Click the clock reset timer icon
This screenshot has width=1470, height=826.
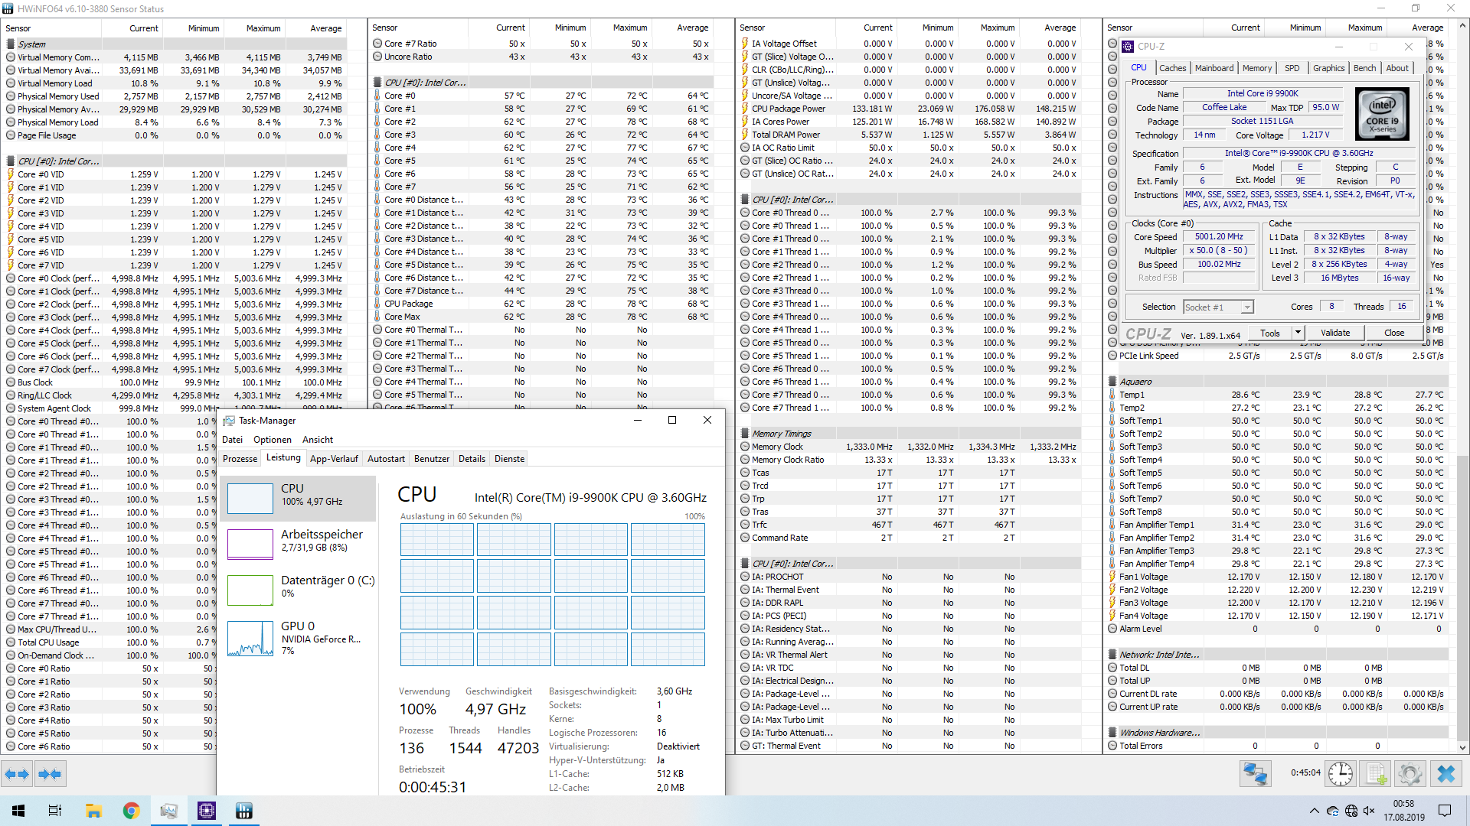click(x=1340, y=774)
